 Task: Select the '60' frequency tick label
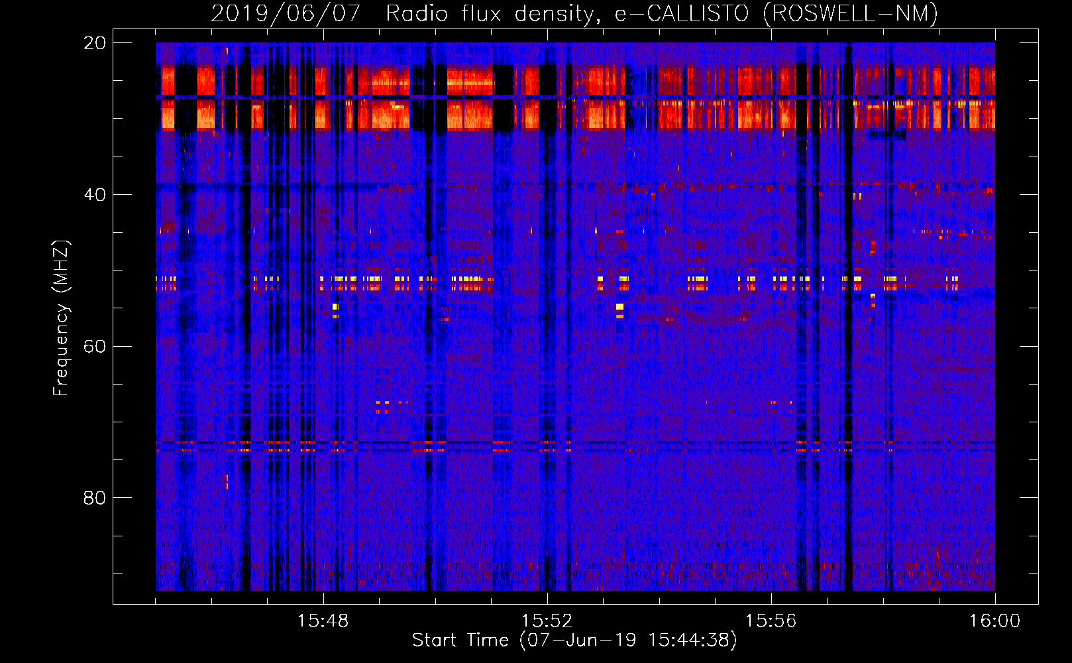[x=95, y=347]
